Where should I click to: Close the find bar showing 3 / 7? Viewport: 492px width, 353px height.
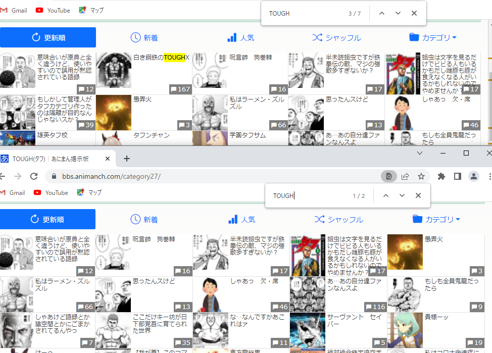(x=414, y=13)
